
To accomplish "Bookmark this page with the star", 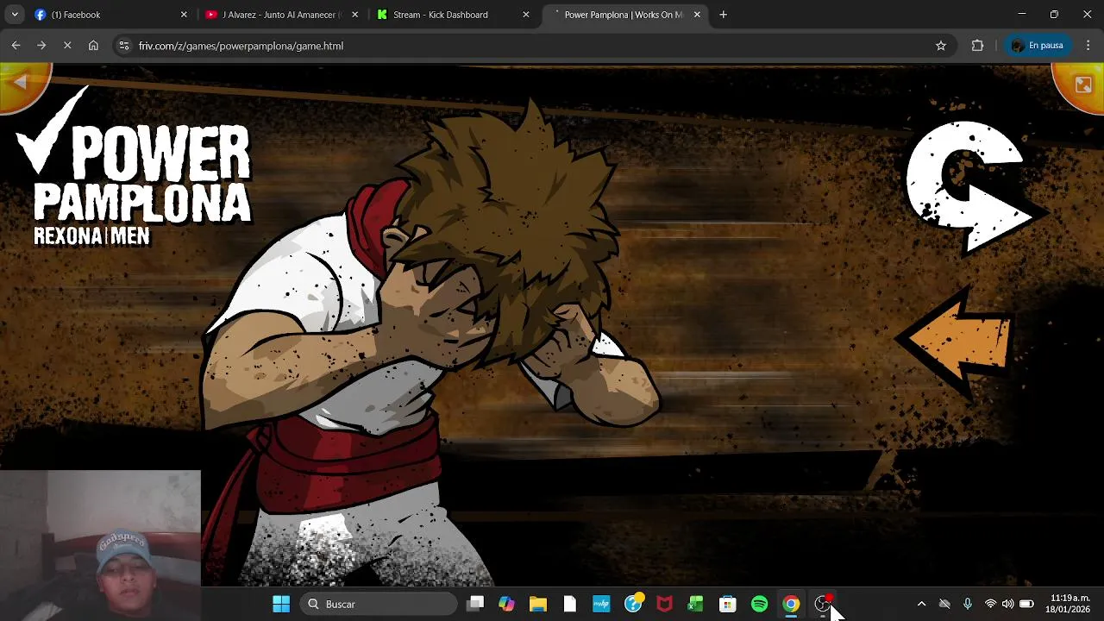I will (x=941, y=46).
